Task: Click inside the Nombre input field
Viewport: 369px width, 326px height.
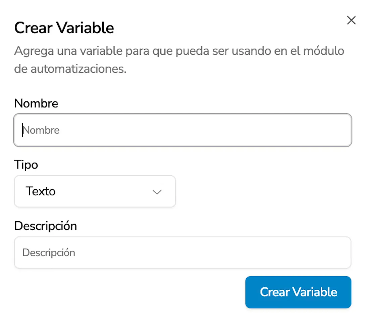Action: (182, 130)
